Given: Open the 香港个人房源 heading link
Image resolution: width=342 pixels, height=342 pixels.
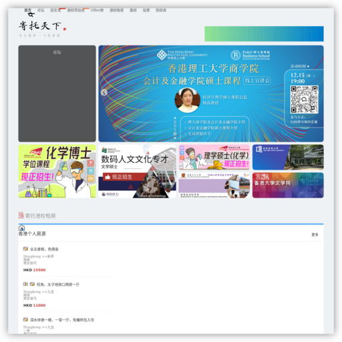Looking at the screenshot, I should click(32, 234).
